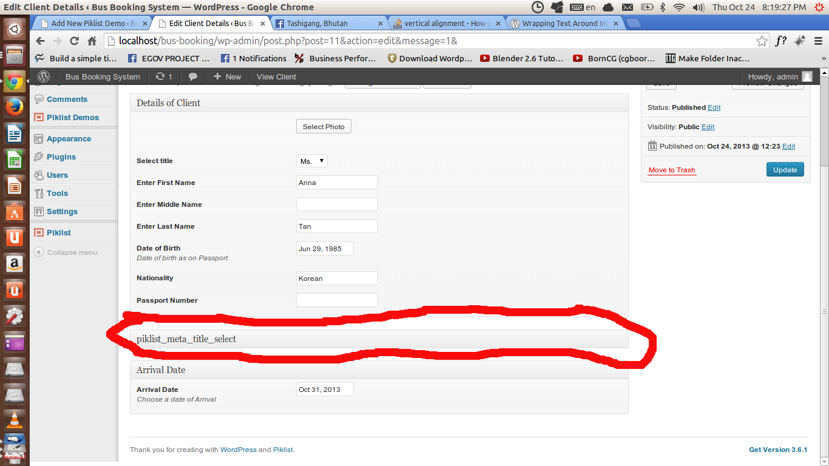This screenshot has width=829, height=466.
Task: Click the Select Photo button
Action: tap(323, 127)
